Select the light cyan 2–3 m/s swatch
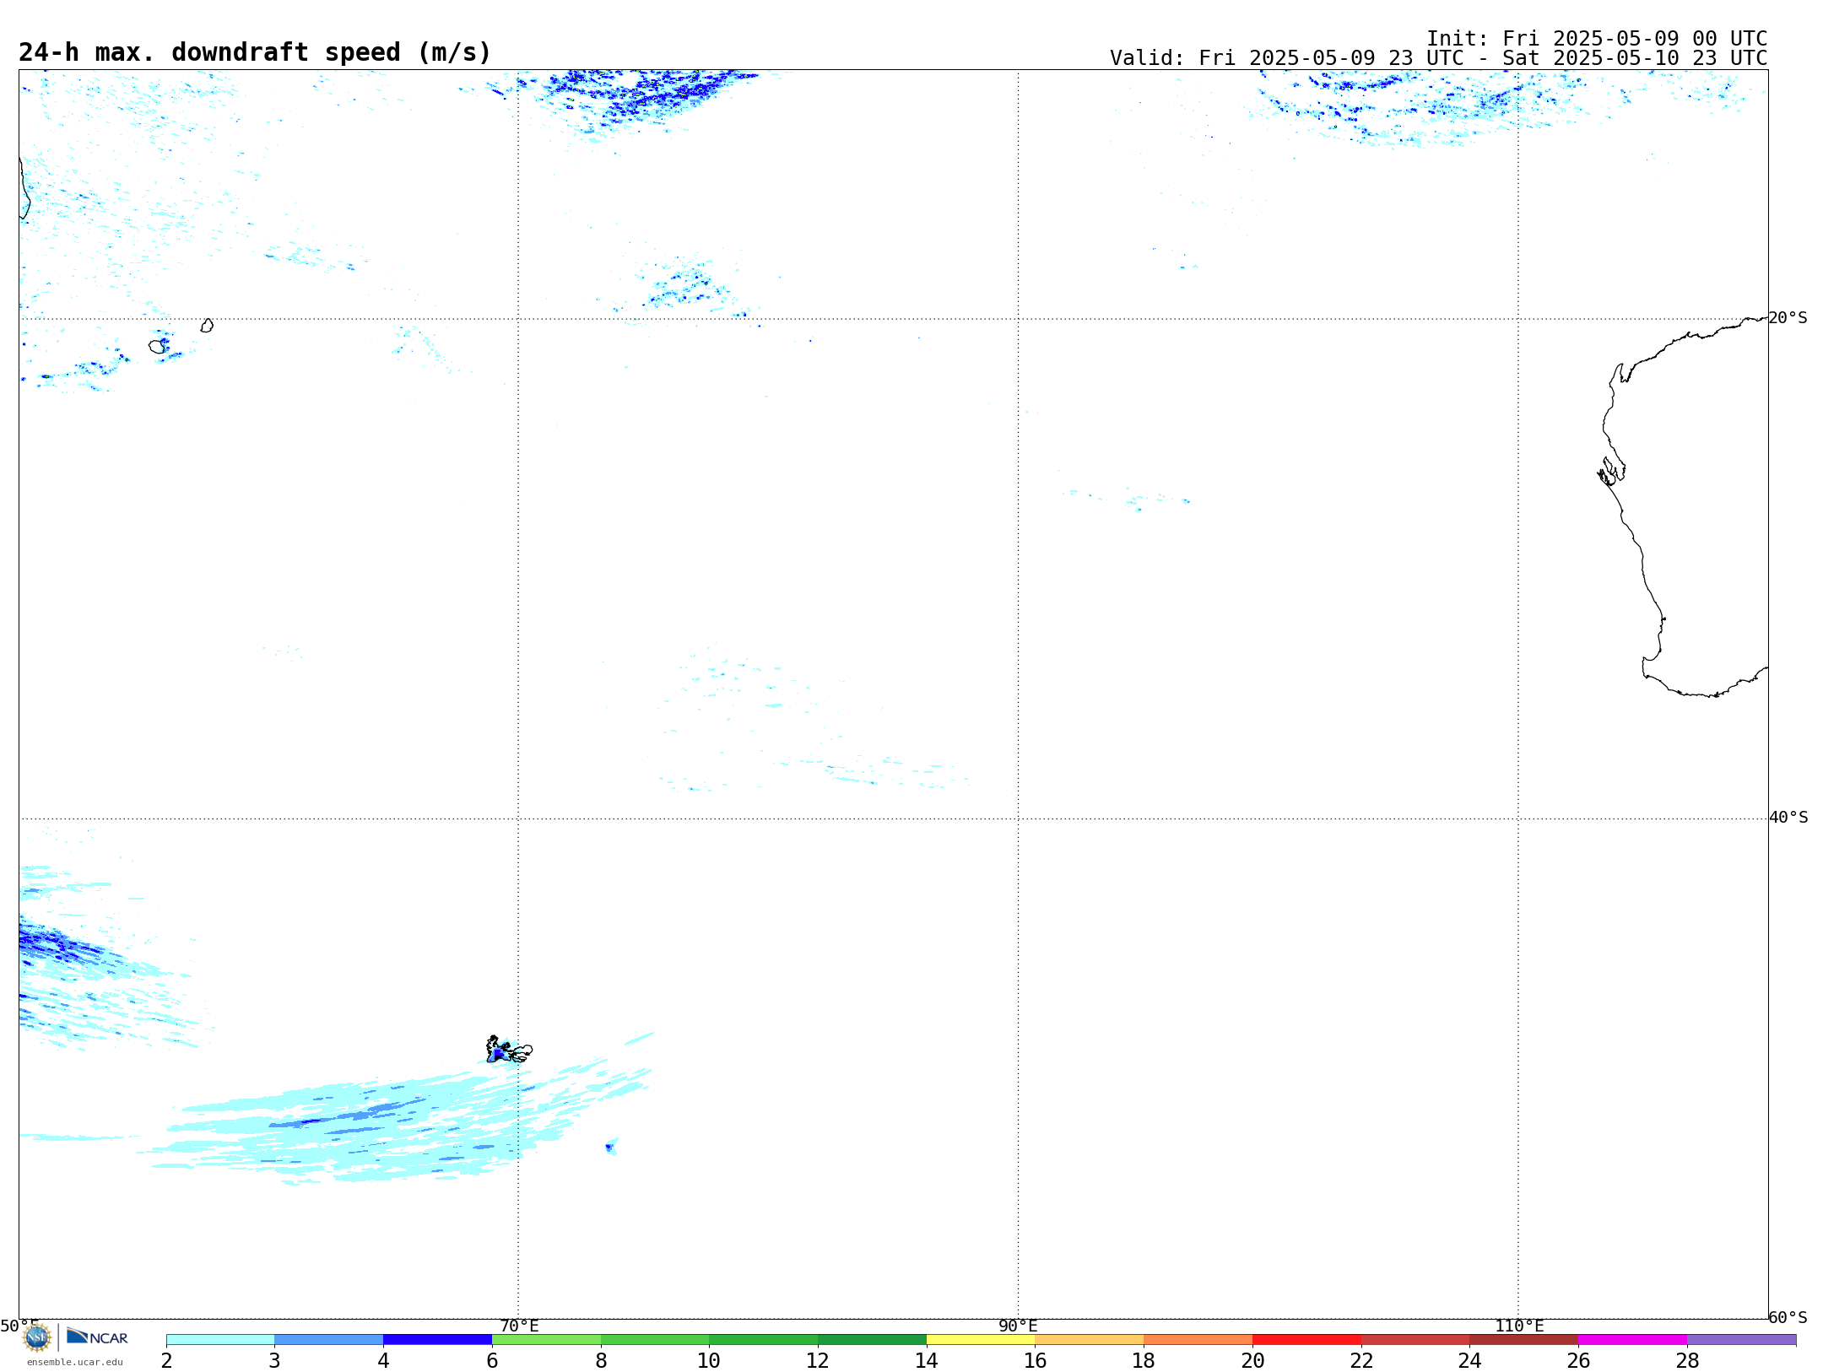This screenshot has width=1823, height=1372. (x=220, y=1340)
